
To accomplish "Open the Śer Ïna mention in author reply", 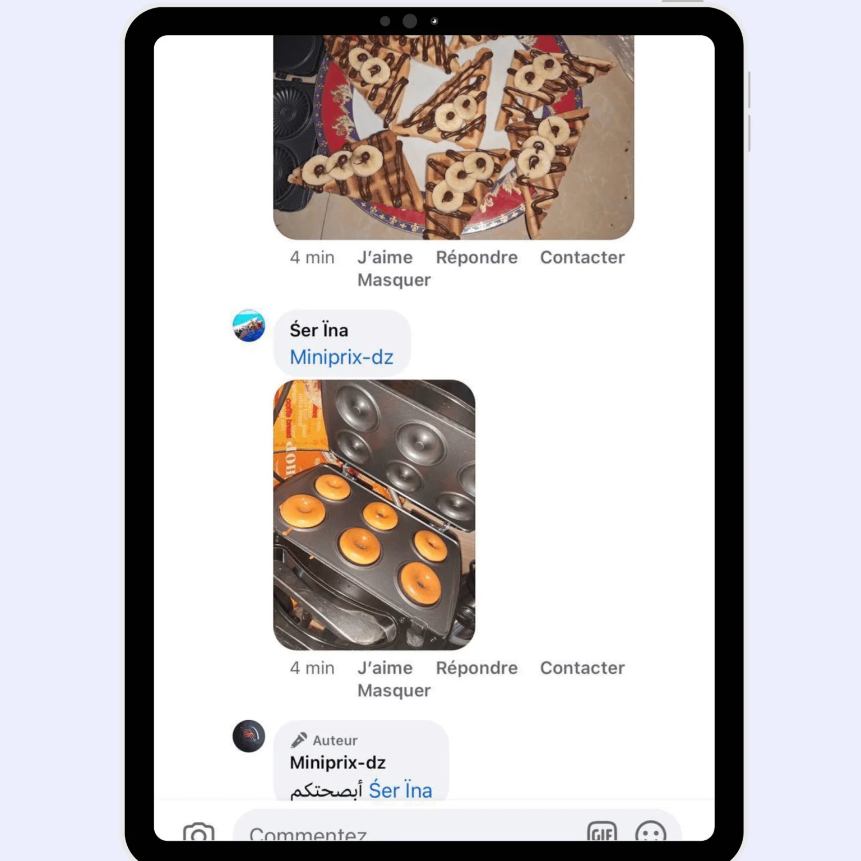I will [x=400, y=790].
